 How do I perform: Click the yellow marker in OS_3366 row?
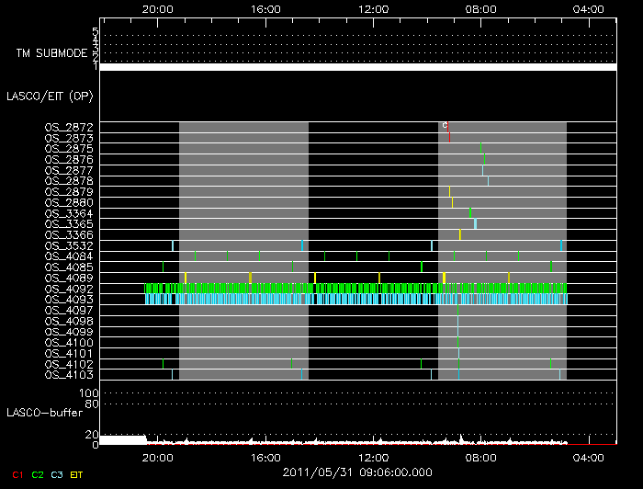(x=460, y=235)
